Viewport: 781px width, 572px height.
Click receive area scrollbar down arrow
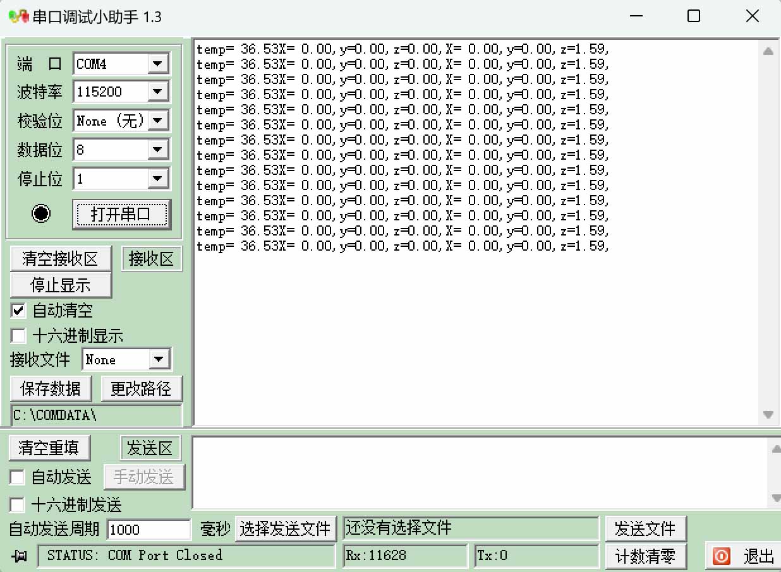(x=768, y=415)
